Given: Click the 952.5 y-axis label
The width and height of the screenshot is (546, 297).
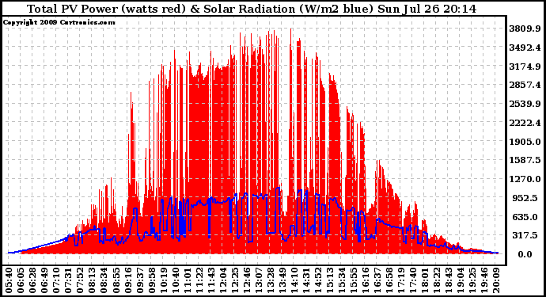Looking at the screenshot, I should (527, 198).
